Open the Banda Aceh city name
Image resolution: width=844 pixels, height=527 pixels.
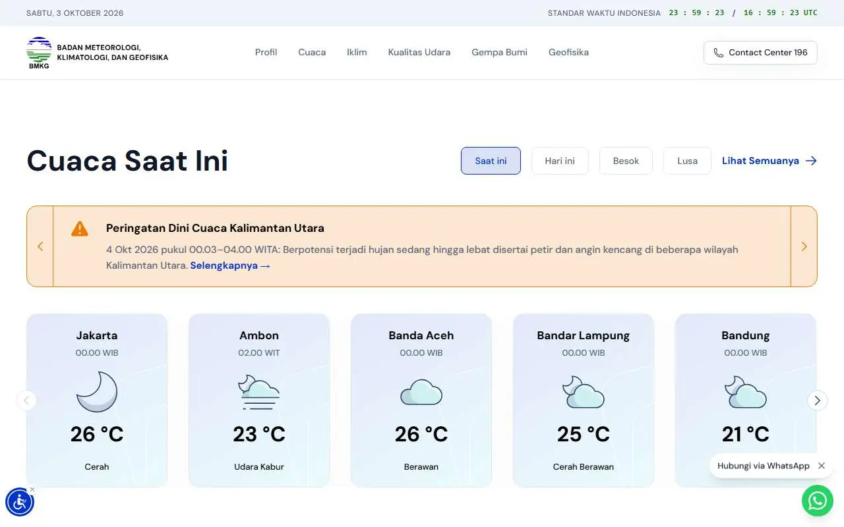pyautogui.click(x=421, y=335)
